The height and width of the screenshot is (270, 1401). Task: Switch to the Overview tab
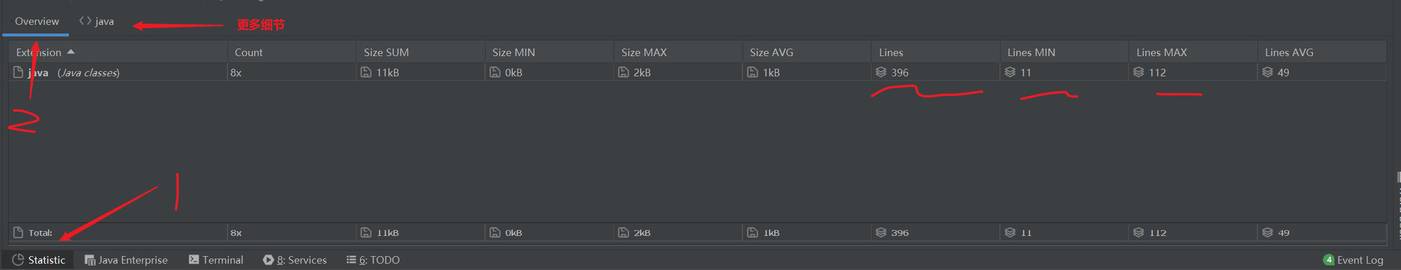pyautogui.click(x=36, y=21)
